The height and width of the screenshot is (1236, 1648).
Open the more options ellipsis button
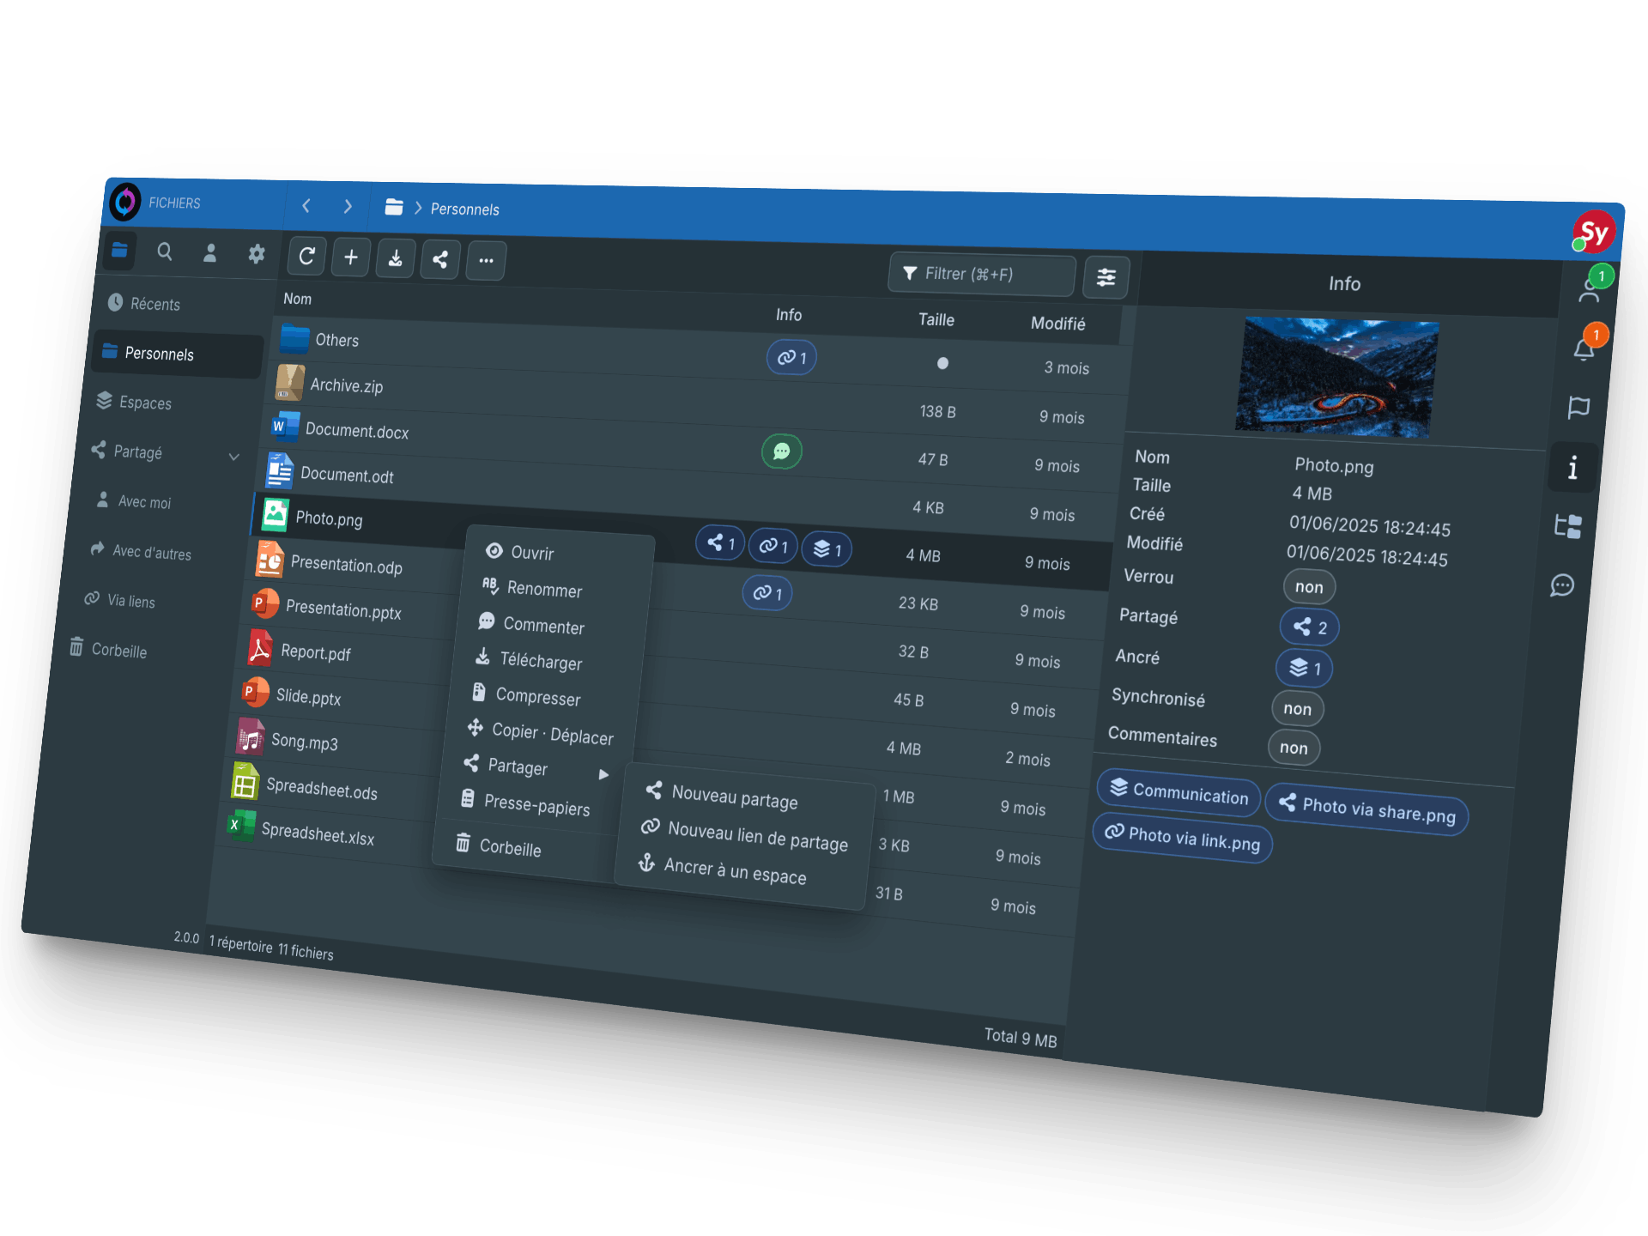tap(486, 261)
